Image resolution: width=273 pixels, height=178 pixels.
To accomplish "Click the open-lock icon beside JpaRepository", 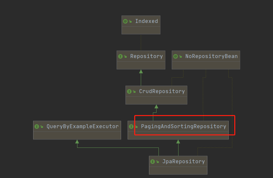I will (157, 162).
